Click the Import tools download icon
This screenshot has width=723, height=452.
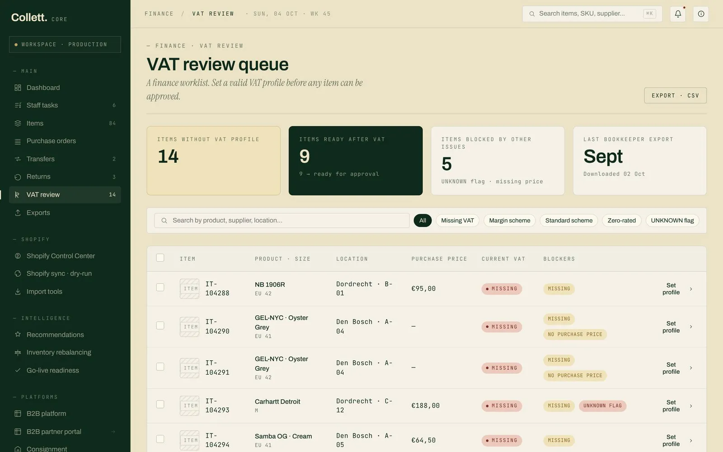tap(18, 292)
